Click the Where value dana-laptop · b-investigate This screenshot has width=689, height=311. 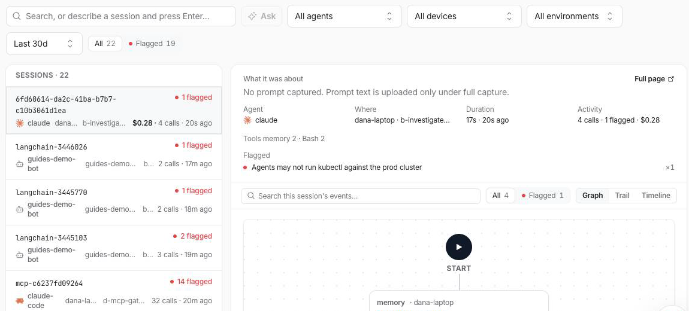(x=403, y=120)
